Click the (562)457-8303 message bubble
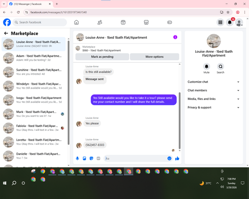The width and height of the screenshot is (249, 199). click(95, 145)
